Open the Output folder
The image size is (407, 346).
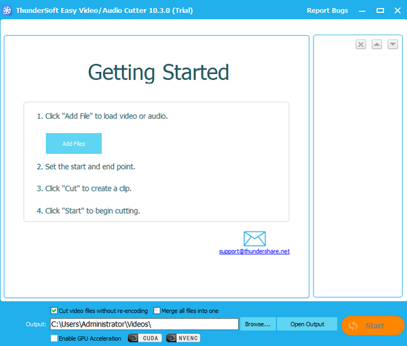pyautogui.click(x=307, y=324)
